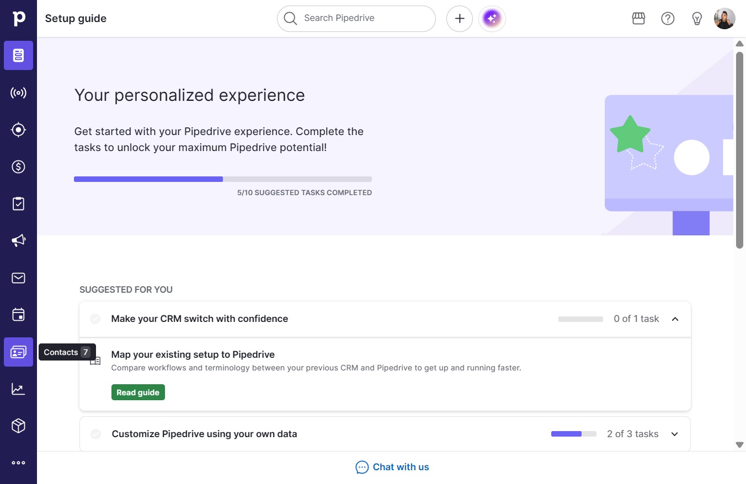The height and width of the screenshot is (484, 746).
Task: Click the Make your CRM switch with confidence heading
Action: coord(200,319)
